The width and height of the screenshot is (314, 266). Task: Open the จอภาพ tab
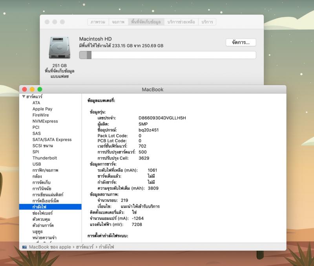pos(118,22)
